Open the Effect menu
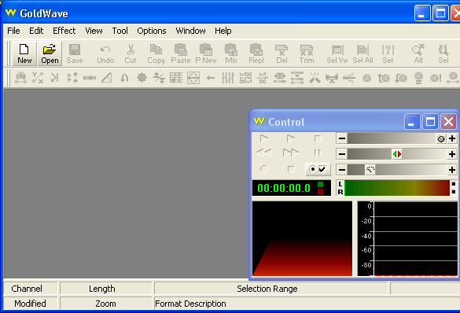This screenshot has height=313, width=460. 64,31
